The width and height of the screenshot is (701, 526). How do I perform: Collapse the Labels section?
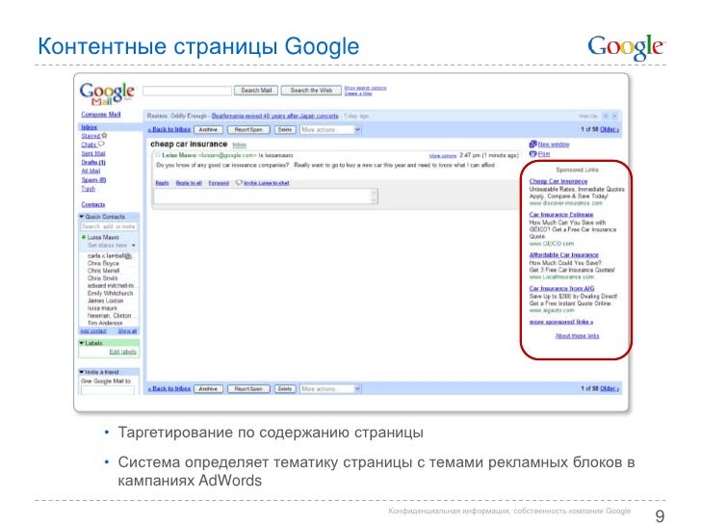click(82, 343)
